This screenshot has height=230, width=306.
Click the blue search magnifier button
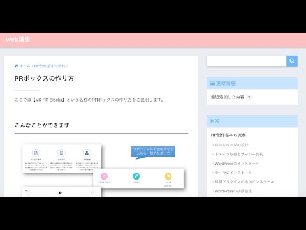pos(292,61)
